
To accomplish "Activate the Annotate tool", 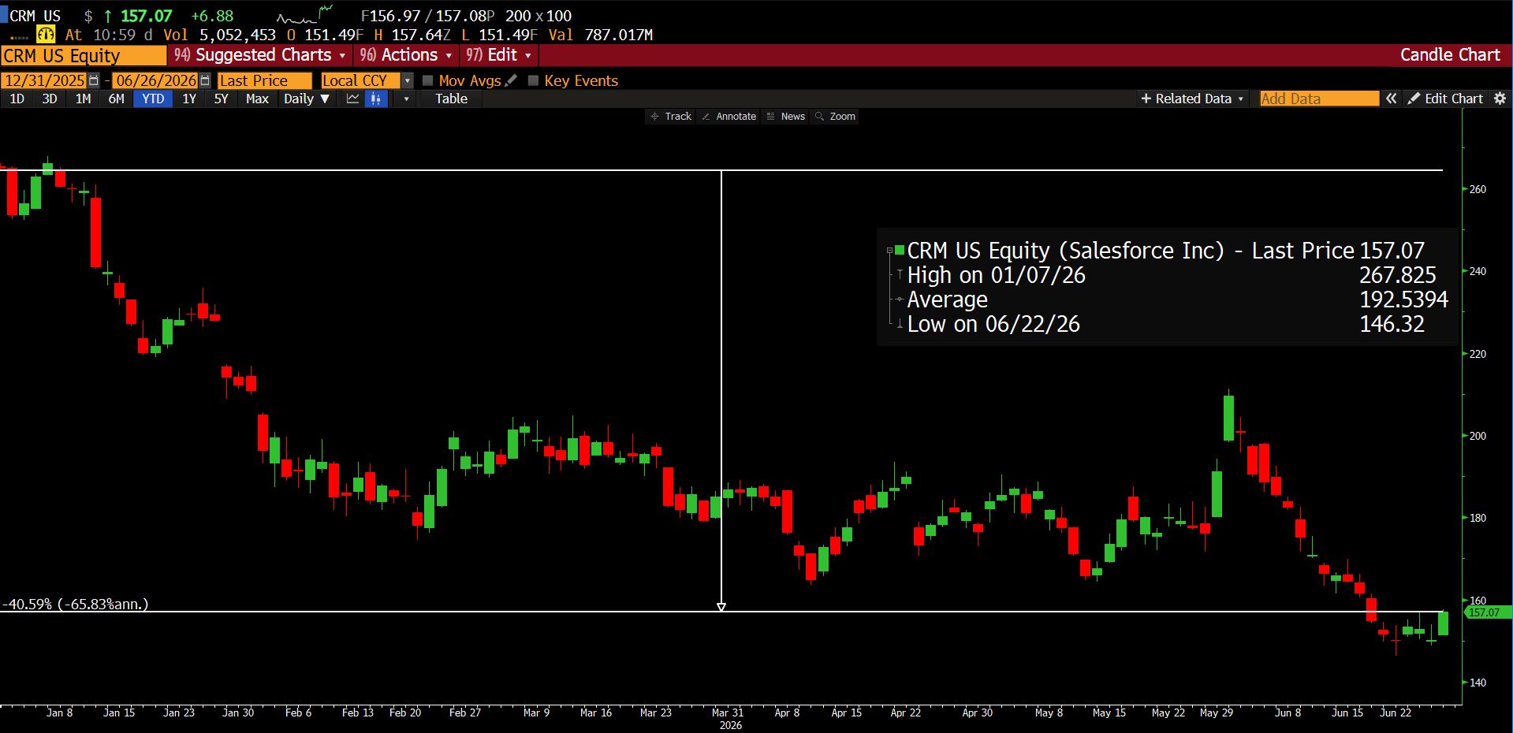I will 729,116.
